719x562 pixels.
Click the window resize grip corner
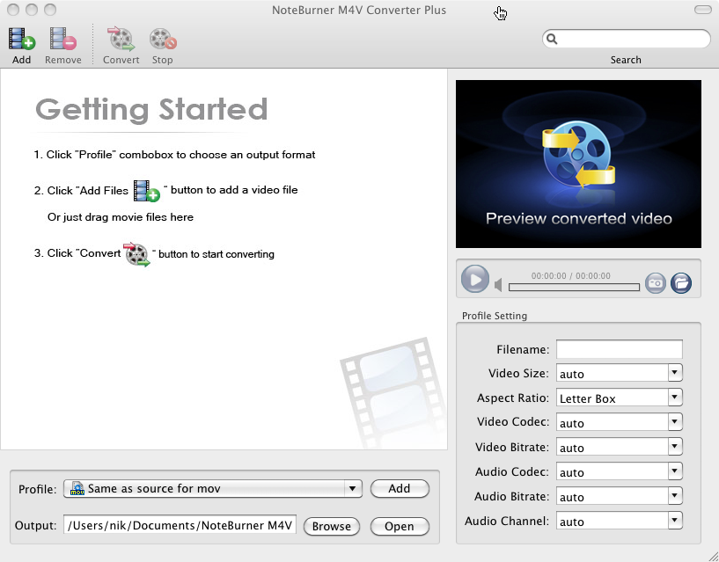point(714,557)
